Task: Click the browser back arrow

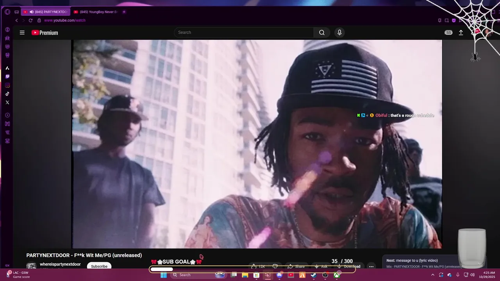Action: (x=16, y=20)
